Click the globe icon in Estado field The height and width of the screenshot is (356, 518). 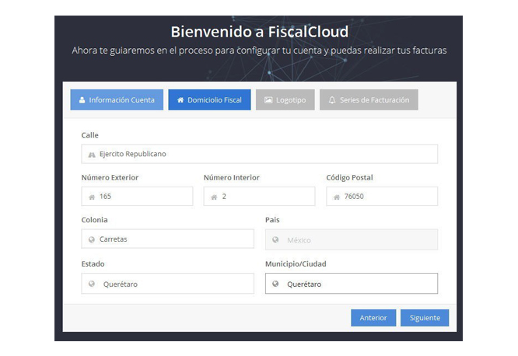[x=92, y=284]
